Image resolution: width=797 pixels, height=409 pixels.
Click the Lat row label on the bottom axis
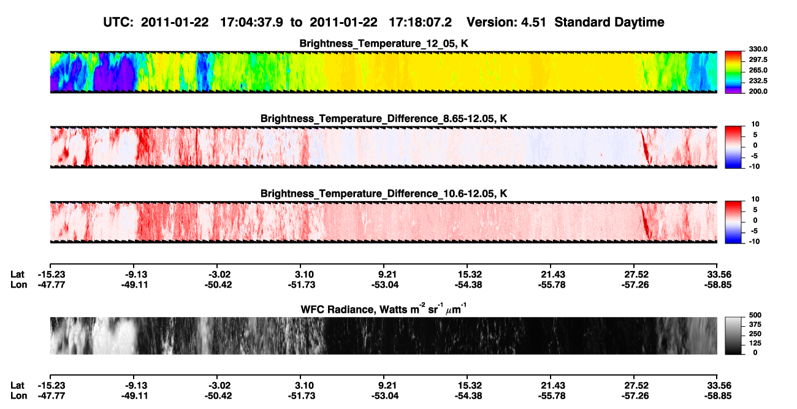click(17, 384)
